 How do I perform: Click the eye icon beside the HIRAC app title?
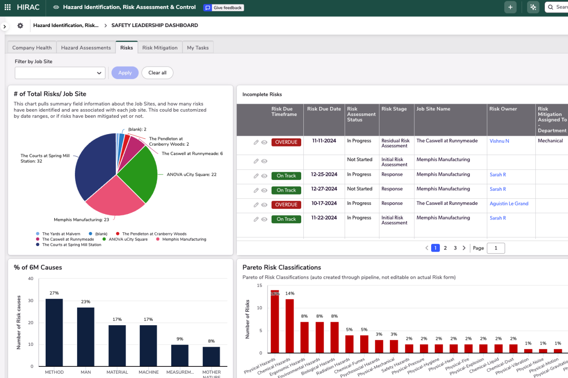[x=56, y=7]
